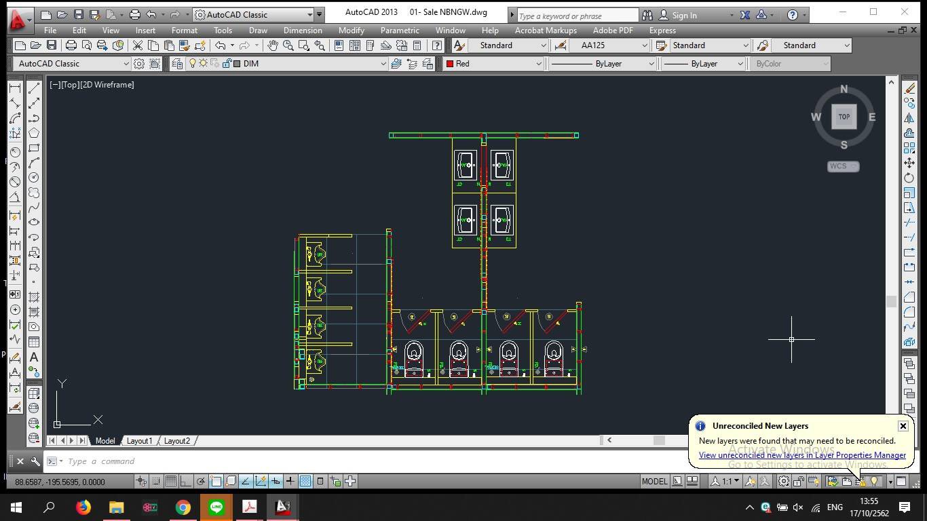This screenshot has width=927, height=521.
Task: Open the Dimension menu
Action: [x=303, y=31]
